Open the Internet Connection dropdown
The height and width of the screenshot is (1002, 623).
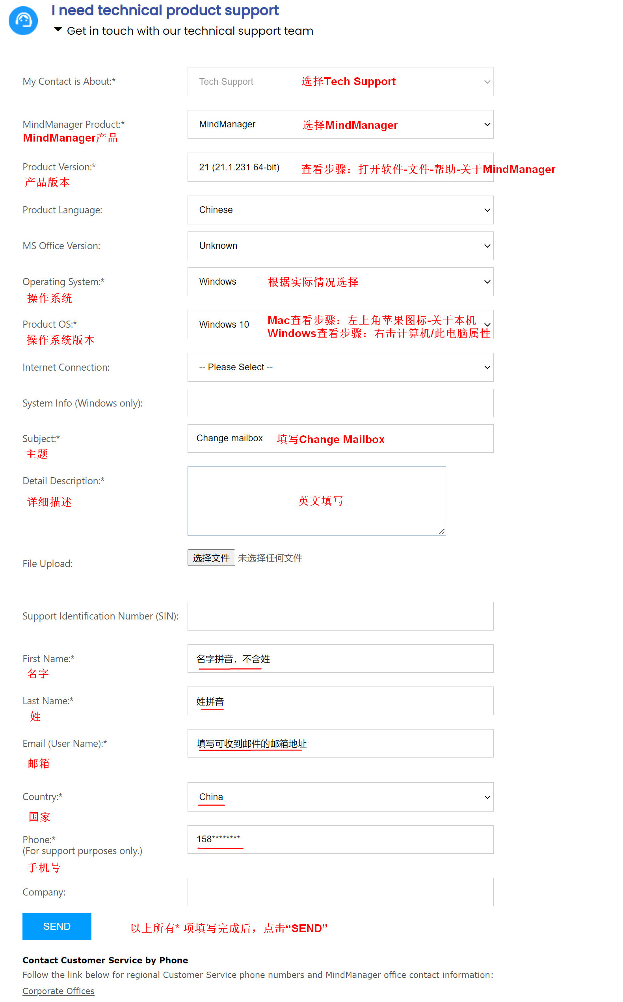(340, 367)
